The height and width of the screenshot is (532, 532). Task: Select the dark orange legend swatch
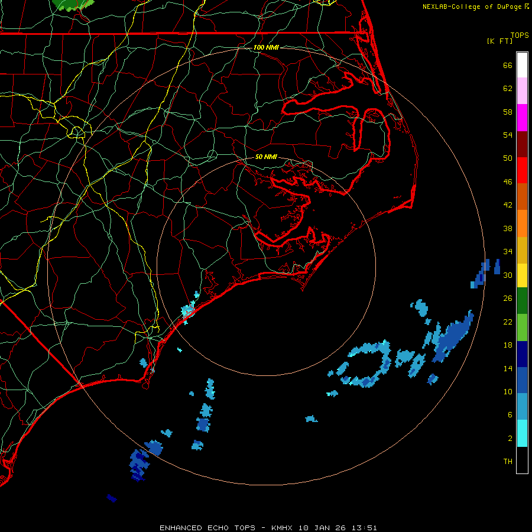(x=522, y=196)
